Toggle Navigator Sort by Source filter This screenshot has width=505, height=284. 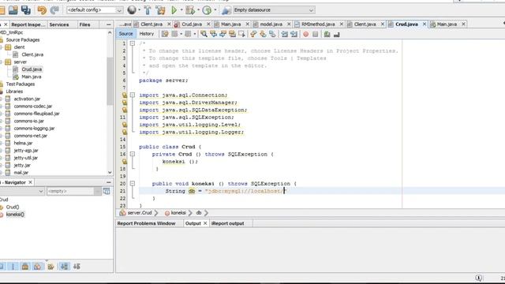pos(77,267)
